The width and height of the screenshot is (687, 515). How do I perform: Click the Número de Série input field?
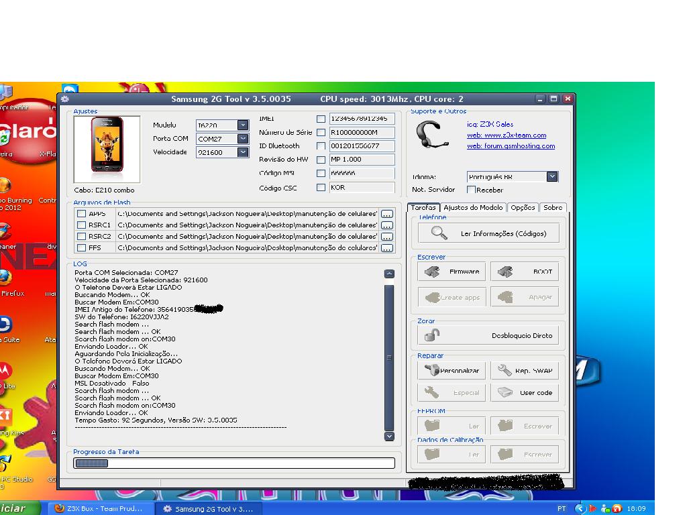pos(362,132)
